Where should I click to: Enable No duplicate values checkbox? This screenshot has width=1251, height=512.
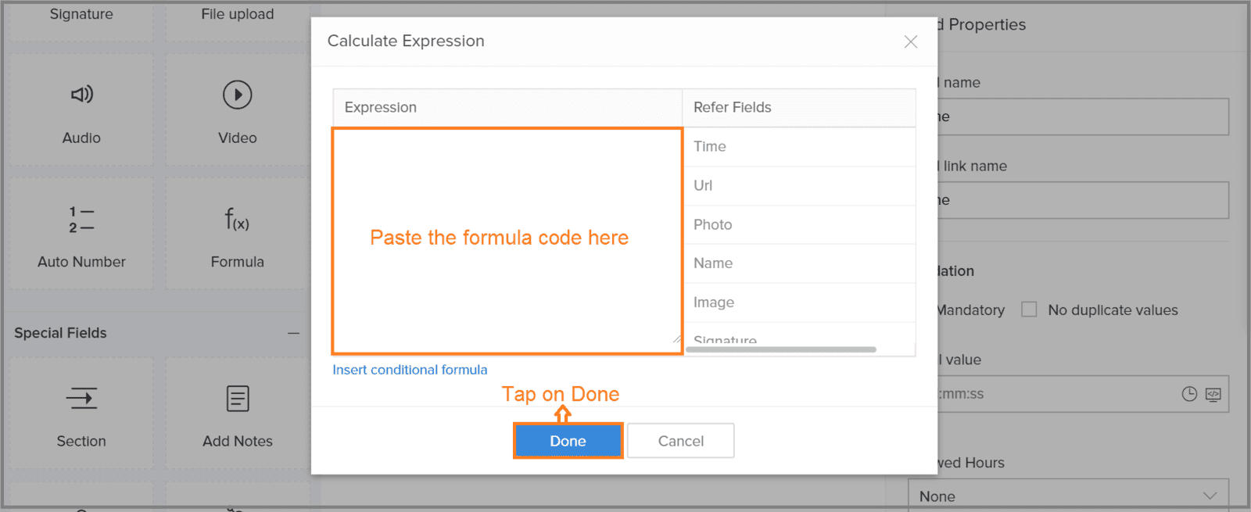(1029, 310)
